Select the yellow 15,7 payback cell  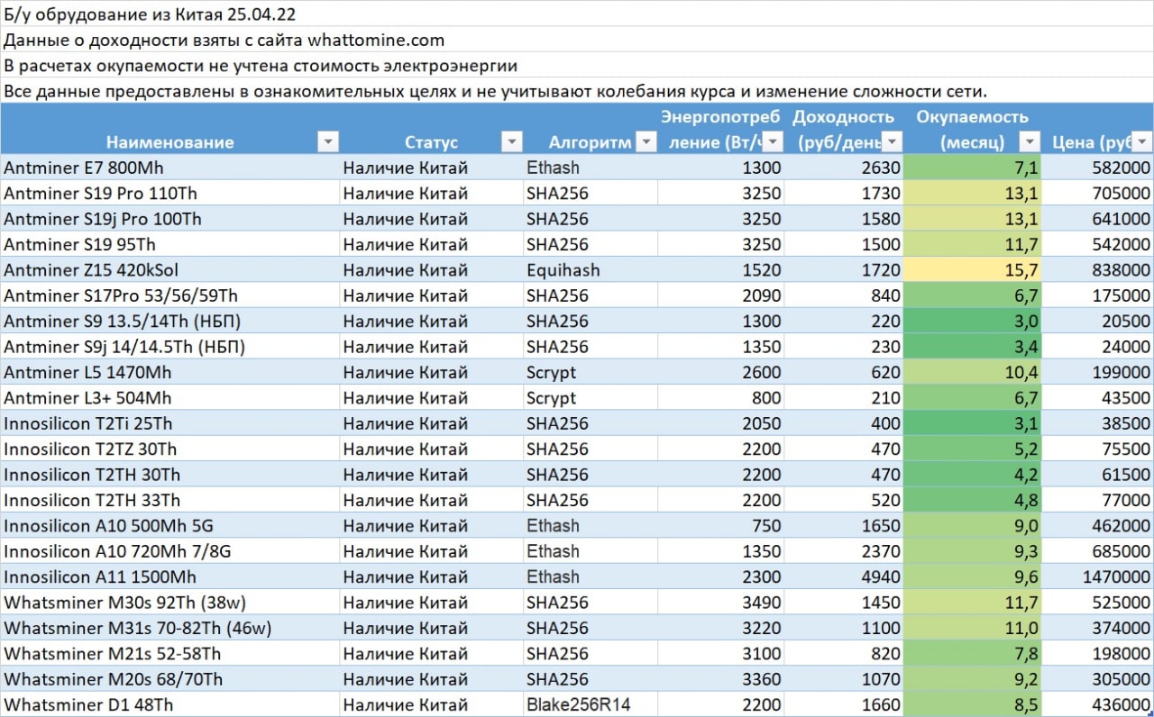coord(974,270)
